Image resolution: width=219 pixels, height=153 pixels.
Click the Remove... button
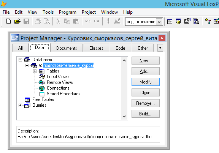click(145, 103)
